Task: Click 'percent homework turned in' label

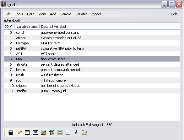Action: click(x=62, y=70)
